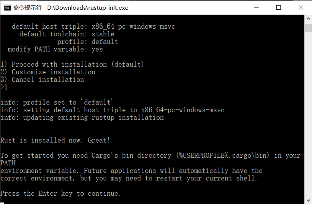
Task: Click the 'default toolchain: stable' line
Action: point(67,34)
